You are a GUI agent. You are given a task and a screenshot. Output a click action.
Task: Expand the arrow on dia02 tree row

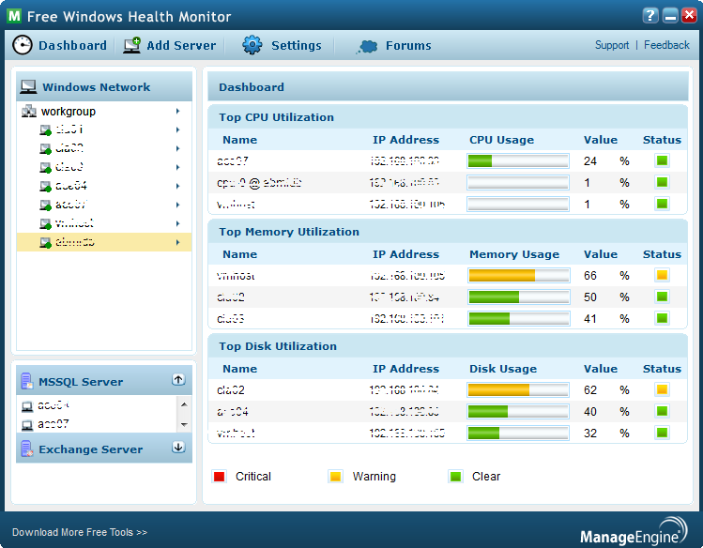178,148
